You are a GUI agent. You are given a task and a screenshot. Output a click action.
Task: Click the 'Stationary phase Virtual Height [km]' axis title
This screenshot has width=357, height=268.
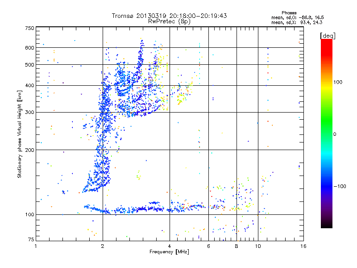(20, 134)
